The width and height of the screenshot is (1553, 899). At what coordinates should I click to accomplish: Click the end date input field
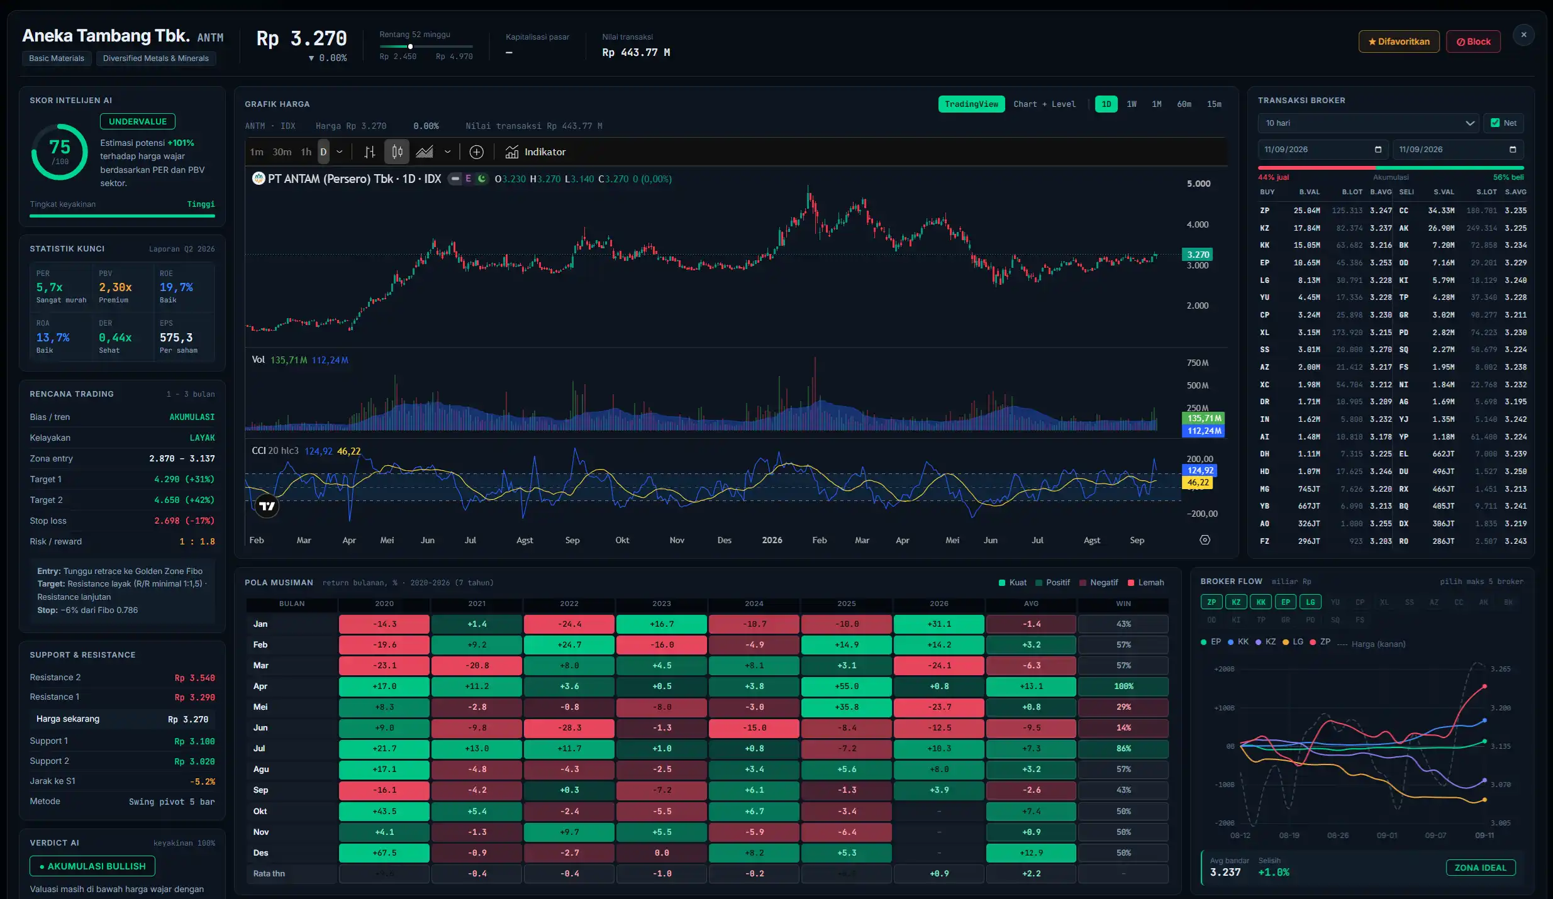(1458, 150)
